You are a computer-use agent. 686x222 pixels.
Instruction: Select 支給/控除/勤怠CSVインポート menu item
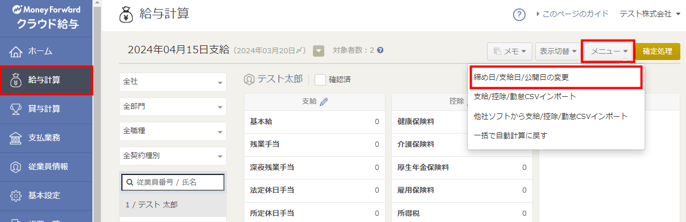(556, 97)
